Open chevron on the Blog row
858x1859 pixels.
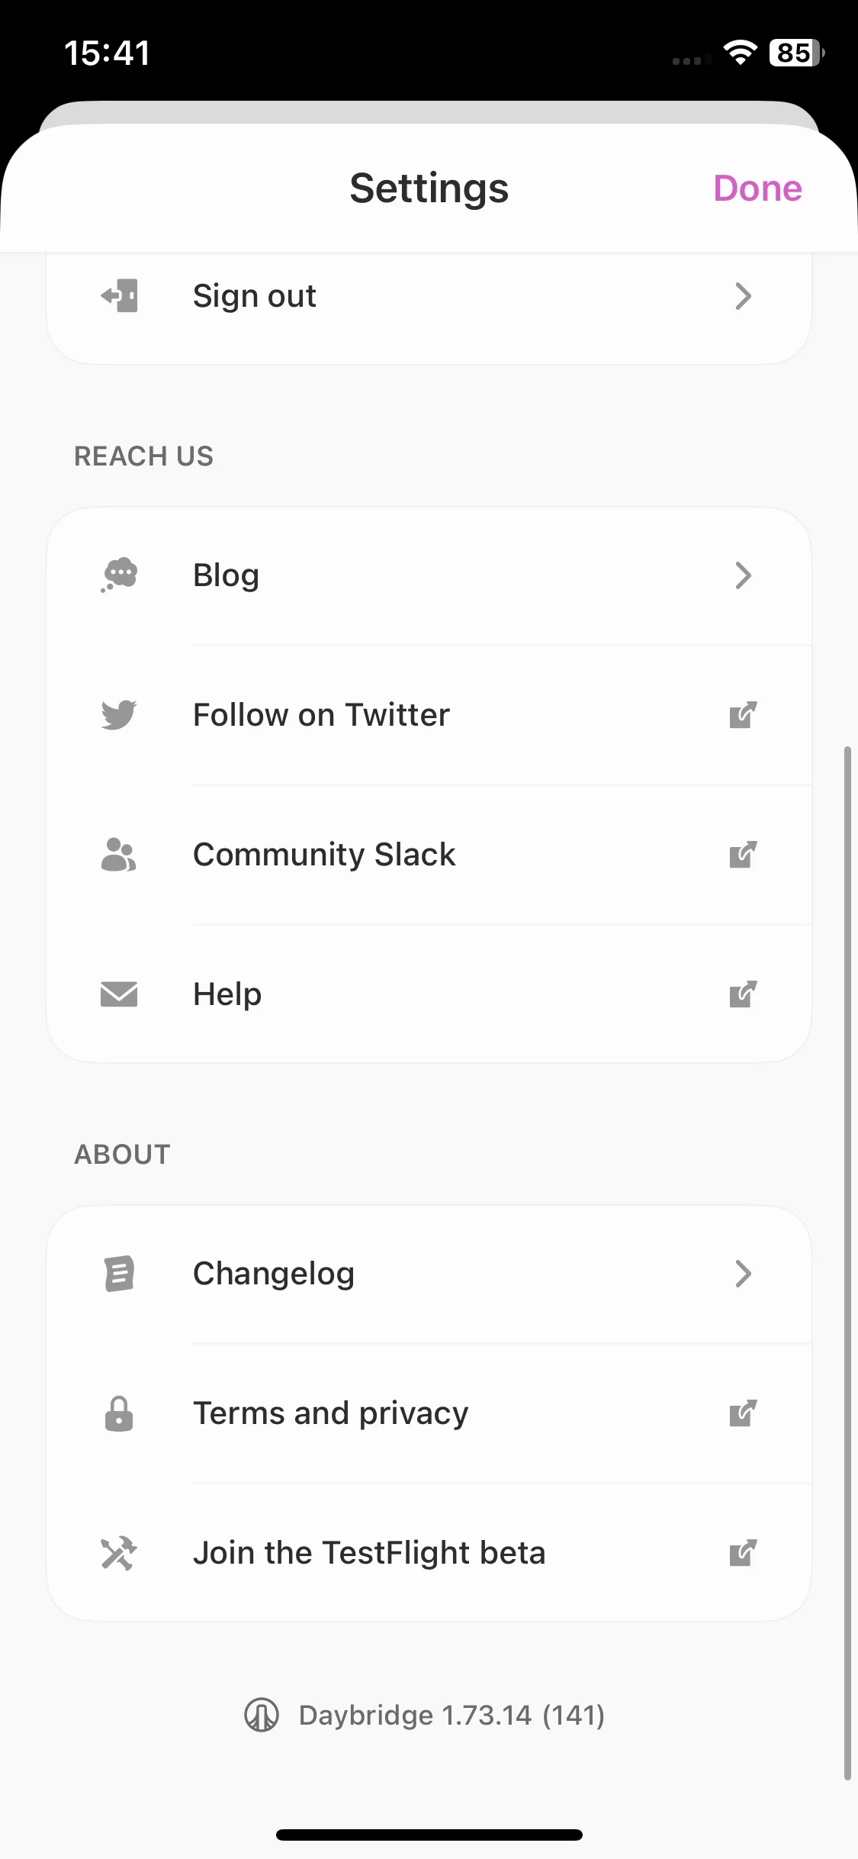tap(744, 575)
